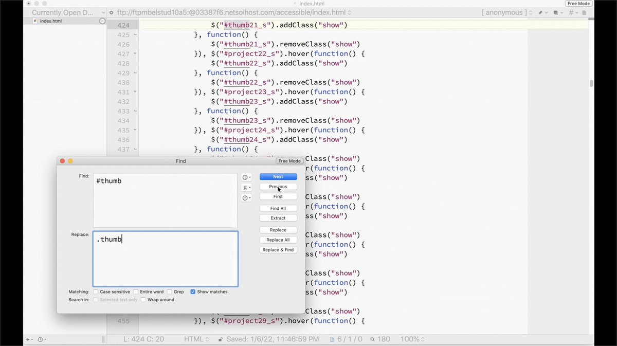Screen dimensions: 617x346
Task: Open the markers # icon in the toolbar
Action: (x=571, y=13)
